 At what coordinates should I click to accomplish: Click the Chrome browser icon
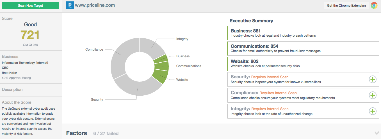point(374,6)
